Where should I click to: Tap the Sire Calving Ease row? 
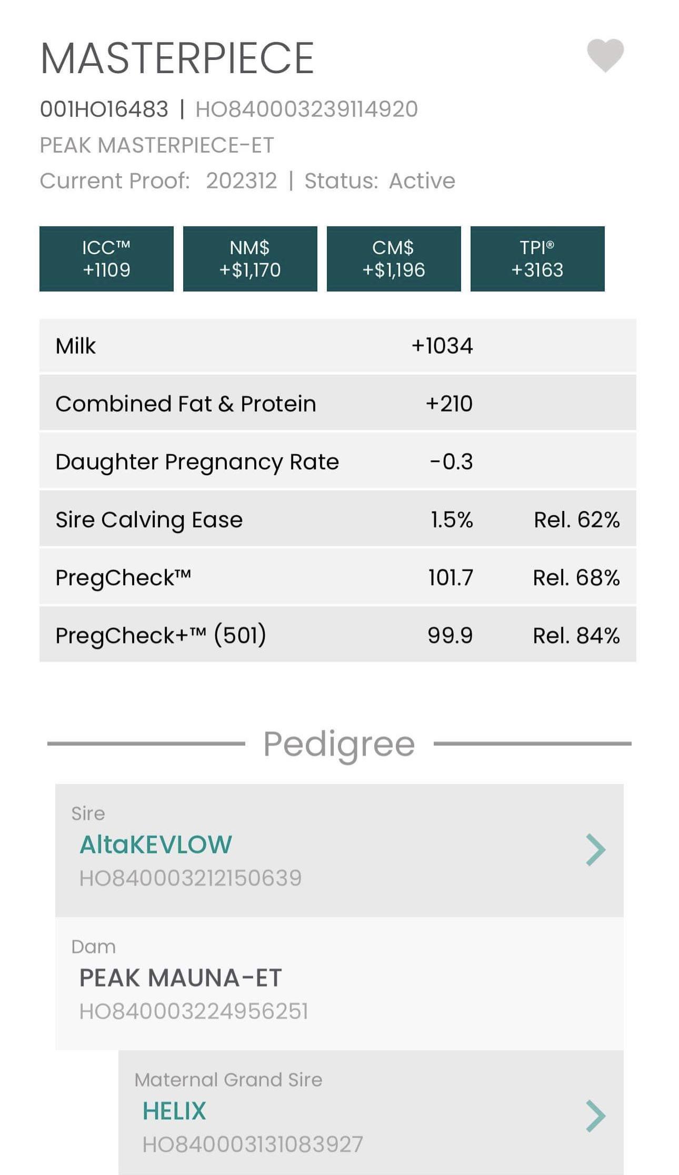[337, 519]
